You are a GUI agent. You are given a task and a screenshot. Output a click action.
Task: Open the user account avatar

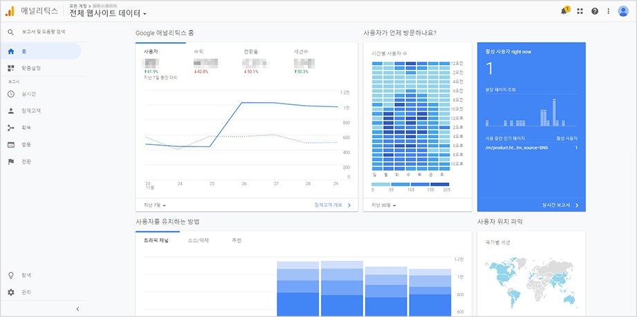pos(623,11)
